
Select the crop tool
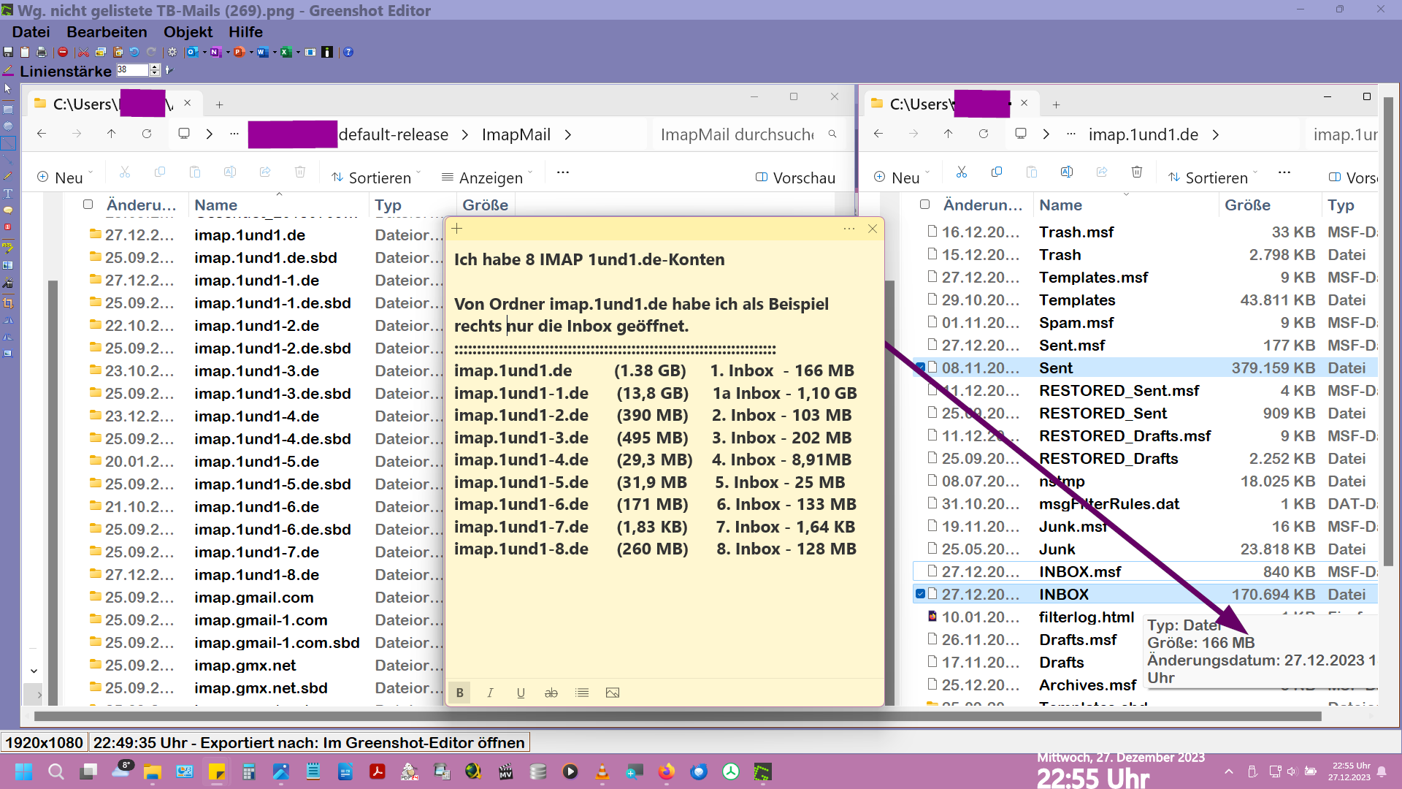[8, 303]
